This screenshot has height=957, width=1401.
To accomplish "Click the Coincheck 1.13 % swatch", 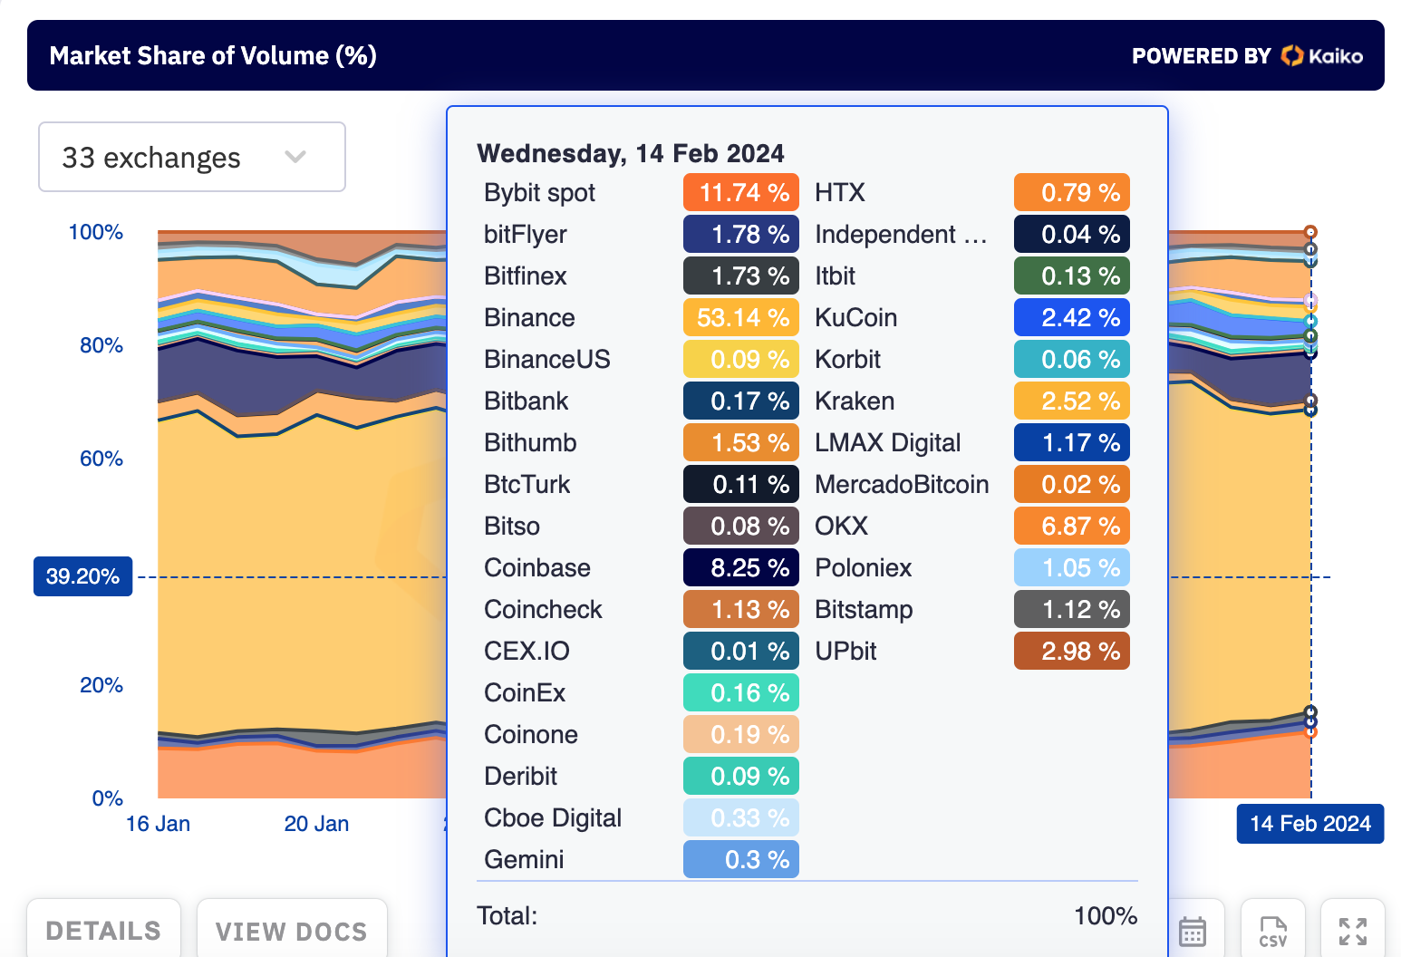I will click(741, 610).
